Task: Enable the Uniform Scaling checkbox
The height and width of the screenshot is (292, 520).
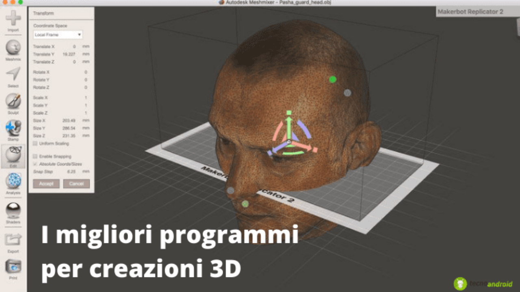Action: tap(35, 144)
